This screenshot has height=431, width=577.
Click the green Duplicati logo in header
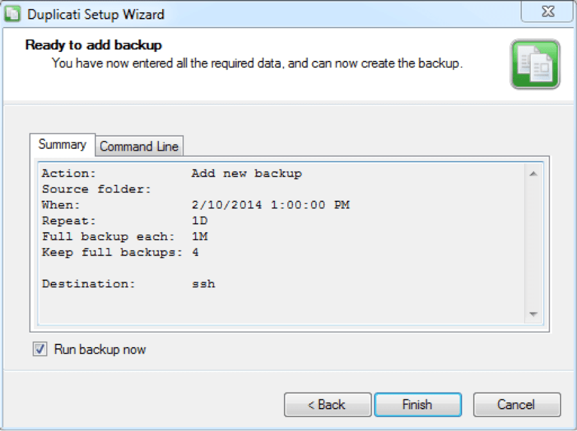[x=535, y=64]
